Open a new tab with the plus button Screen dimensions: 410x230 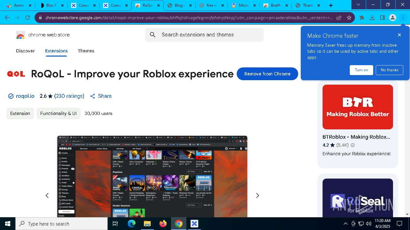click(x=331, y=5)
